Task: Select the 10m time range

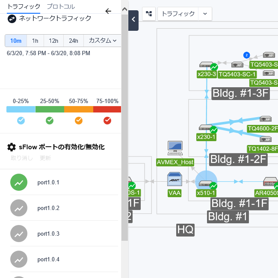Action: [16, 41]
